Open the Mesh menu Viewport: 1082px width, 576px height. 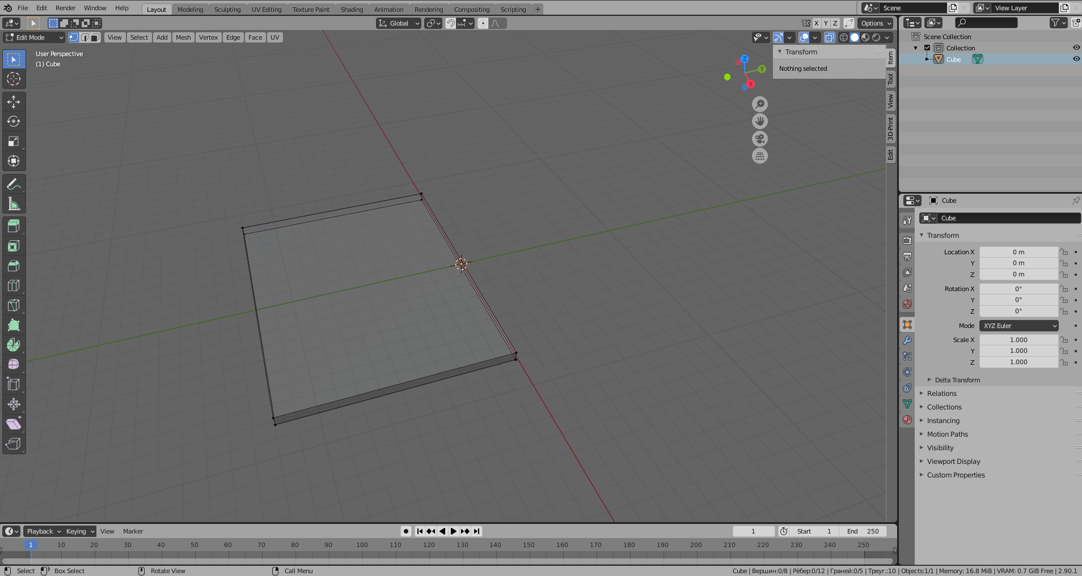tap(183, 37)
